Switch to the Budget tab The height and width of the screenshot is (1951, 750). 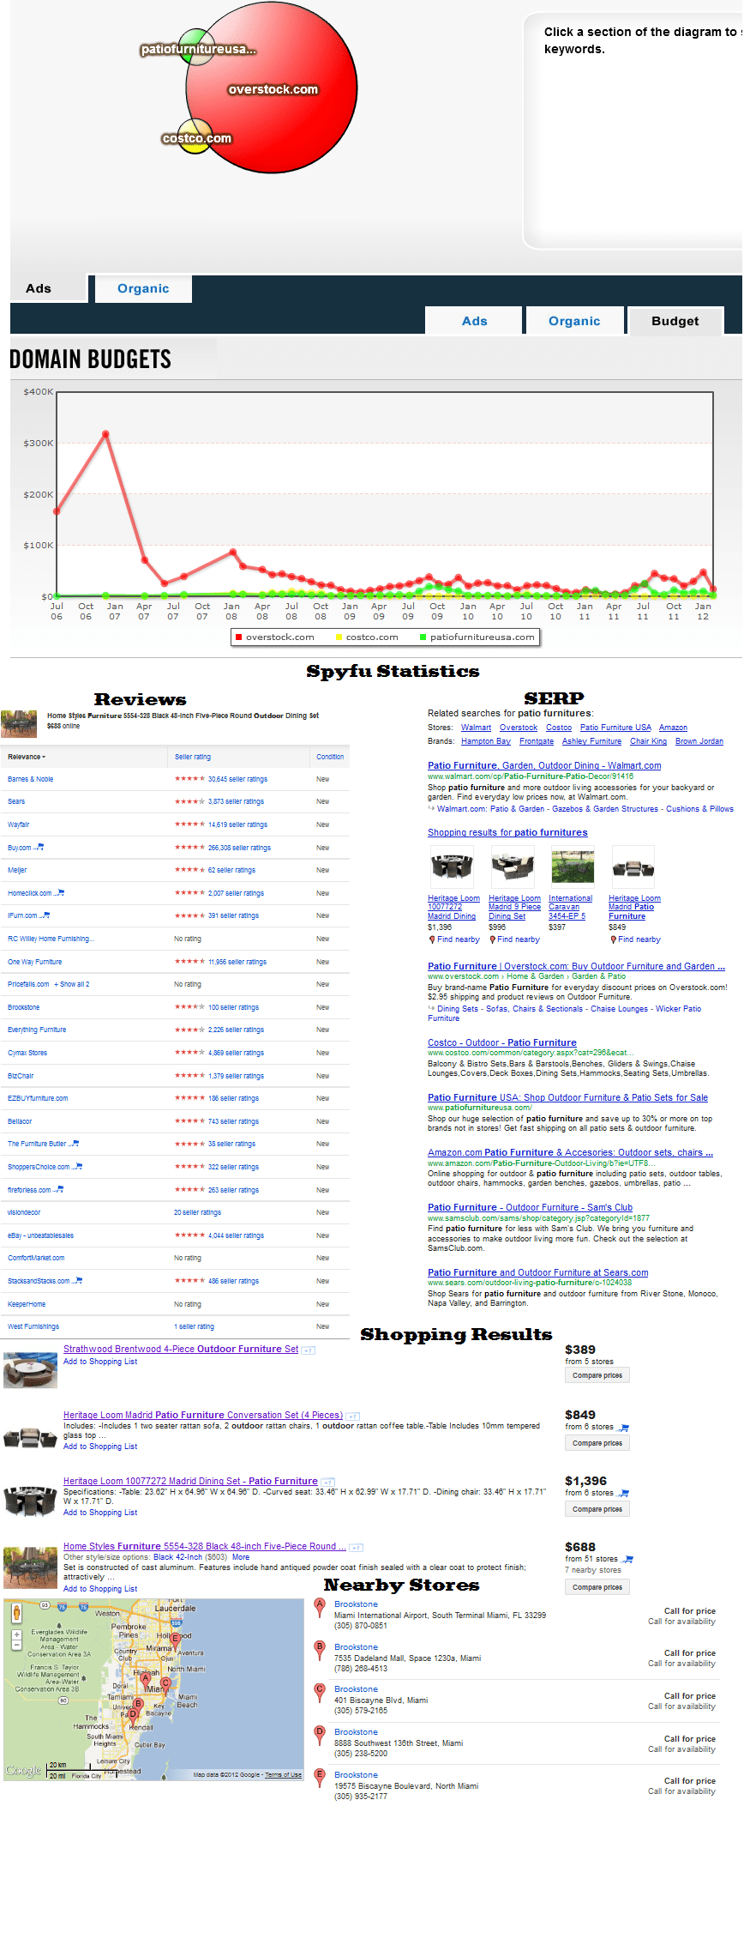[x=675, y=321]
